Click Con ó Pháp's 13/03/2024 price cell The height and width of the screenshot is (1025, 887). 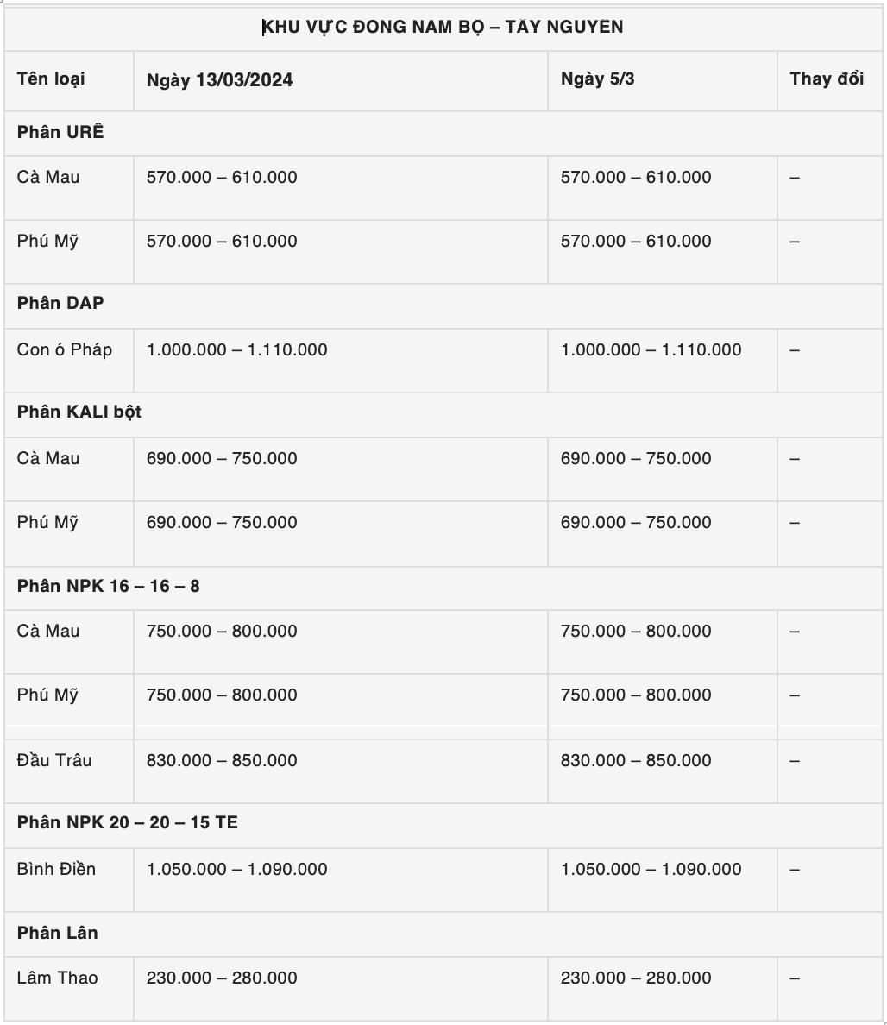pos(237,349)
